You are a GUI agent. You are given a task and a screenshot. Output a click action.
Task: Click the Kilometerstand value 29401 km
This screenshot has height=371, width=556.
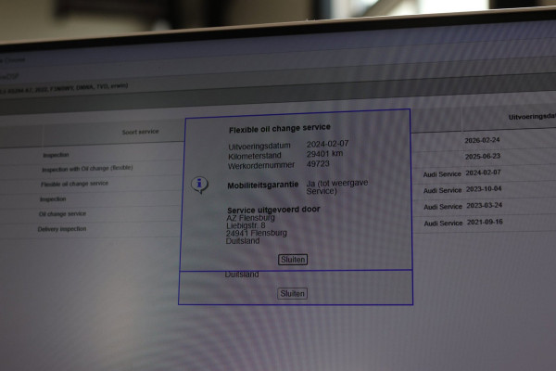point(325,154)
